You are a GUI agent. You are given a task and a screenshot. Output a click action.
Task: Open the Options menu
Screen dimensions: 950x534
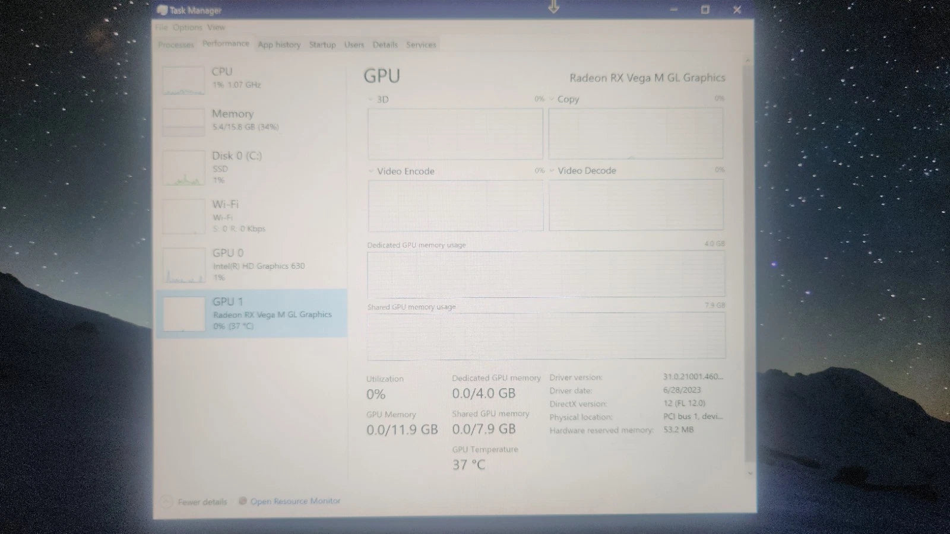click(x=188, y=27)
